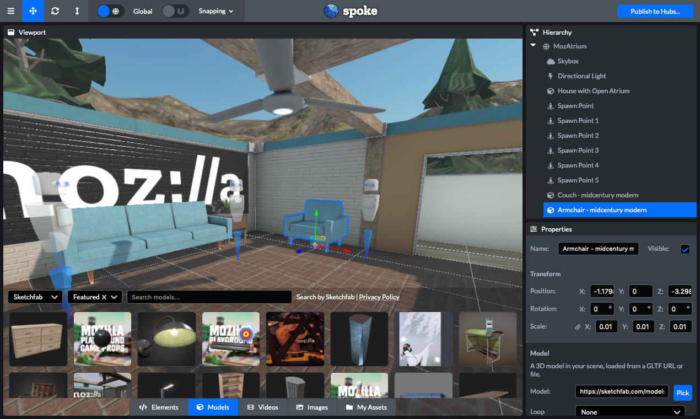The height and width of the screenshot is (419, 700).
Task: Edit Position Z value field
Action: tap(680, 291)
